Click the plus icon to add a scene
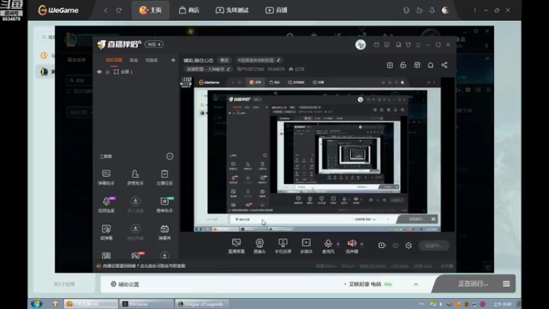Screen dimensions: 549x309 pyautogui.click(x=173, y=60)
